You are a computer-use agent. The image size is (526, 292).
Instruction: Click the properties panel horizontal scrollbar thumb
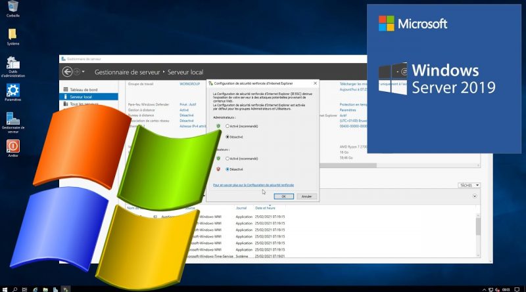(348, 165)
